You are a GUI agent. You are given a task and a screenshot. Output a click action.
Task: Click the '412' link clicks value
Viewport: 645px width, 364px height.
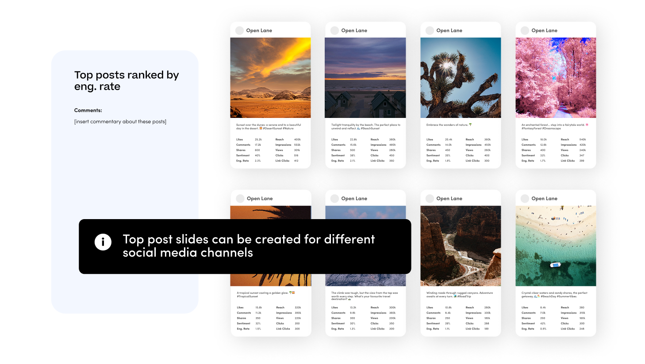click(296, 161)
